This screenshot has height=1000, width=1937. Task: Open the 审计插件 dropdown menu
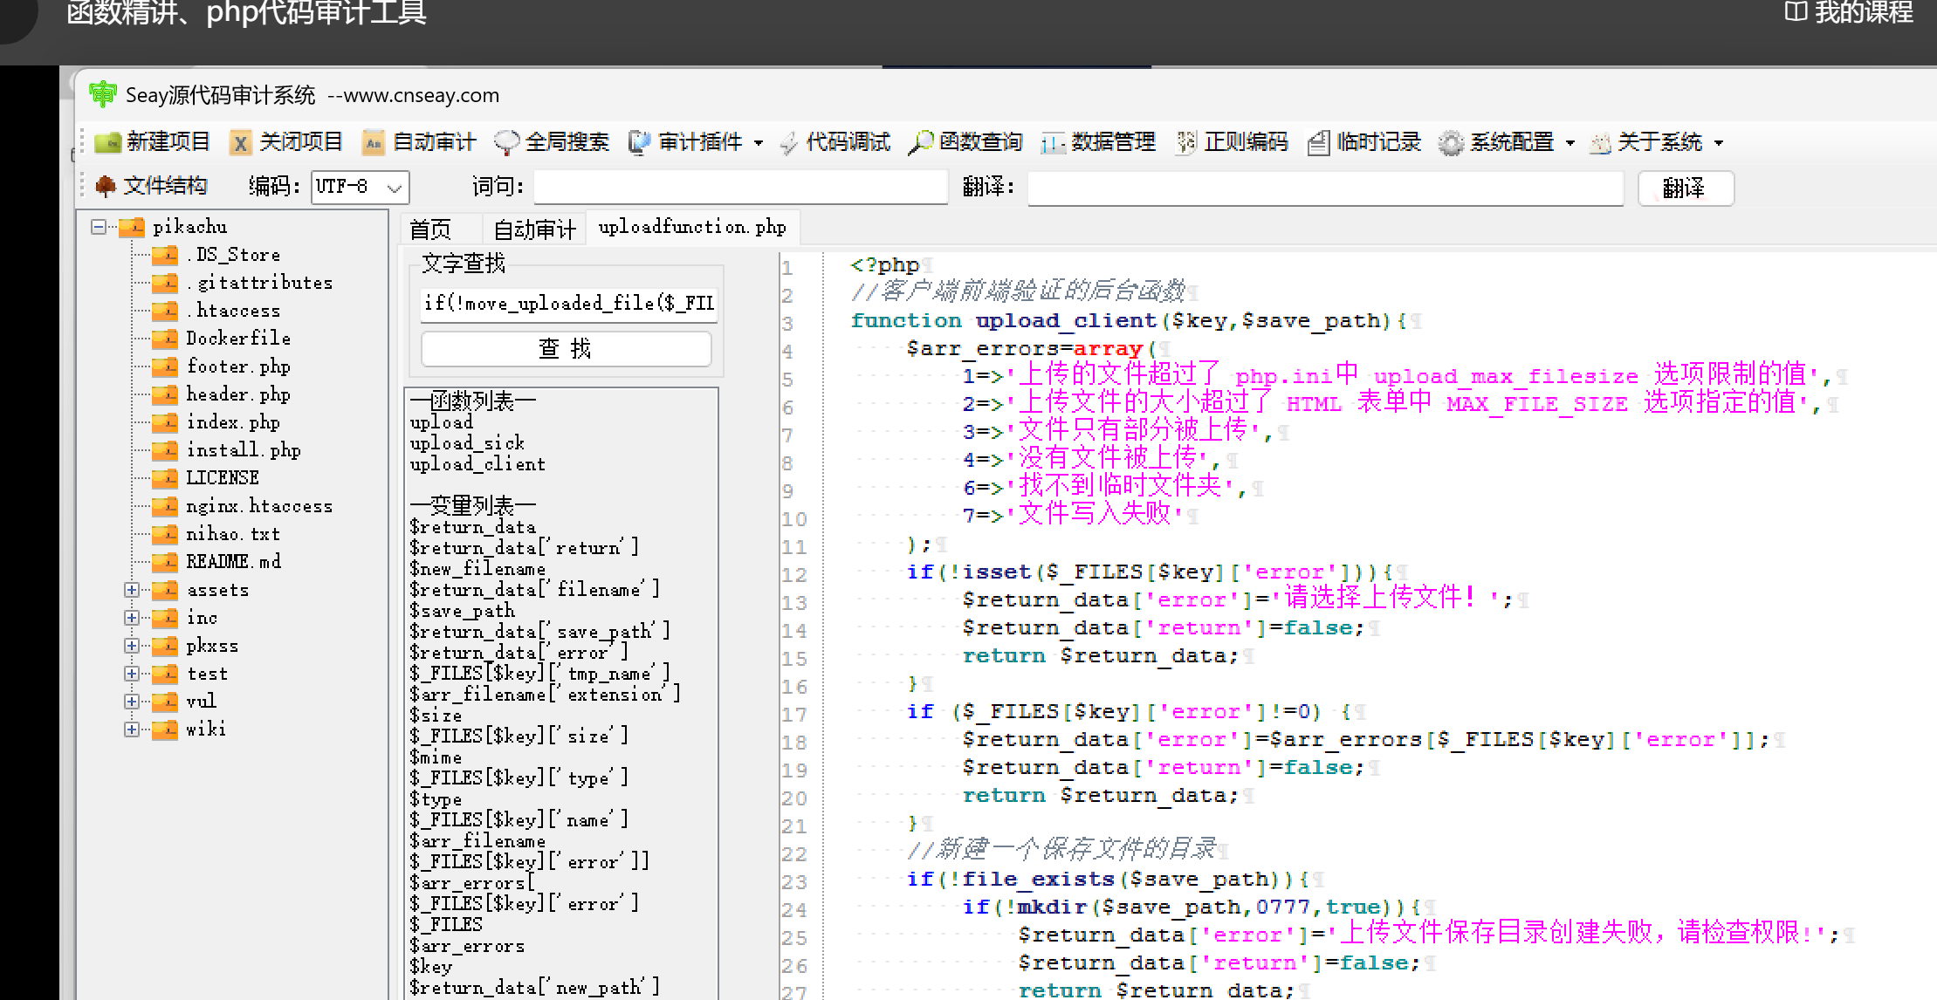point(758,143)
